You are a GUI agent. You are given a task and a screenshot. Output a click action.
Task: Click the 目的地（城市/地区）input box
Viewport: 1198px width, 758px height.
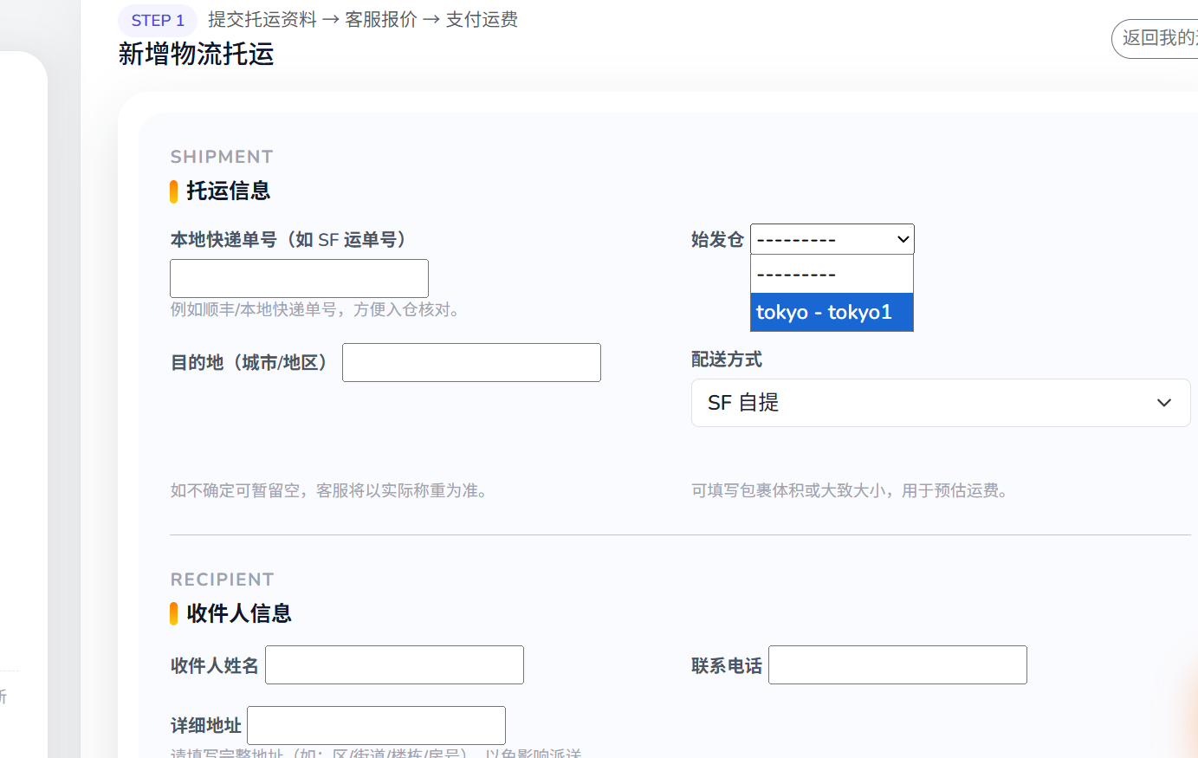(471, 362)
